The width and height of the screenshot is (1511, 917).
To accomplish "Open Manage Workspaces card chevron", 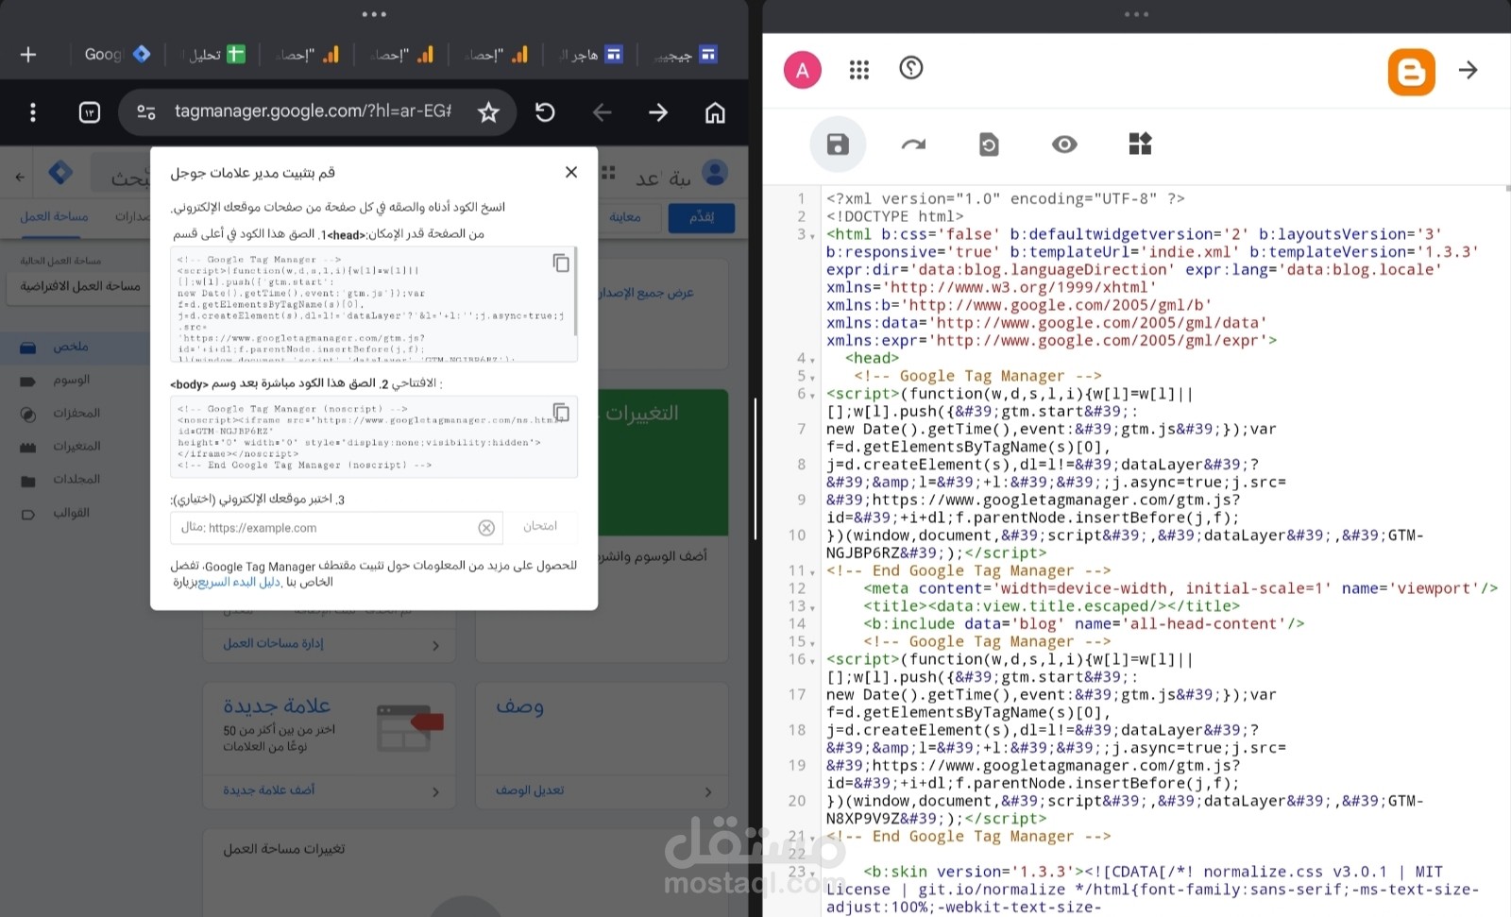I will click(435, 646).
